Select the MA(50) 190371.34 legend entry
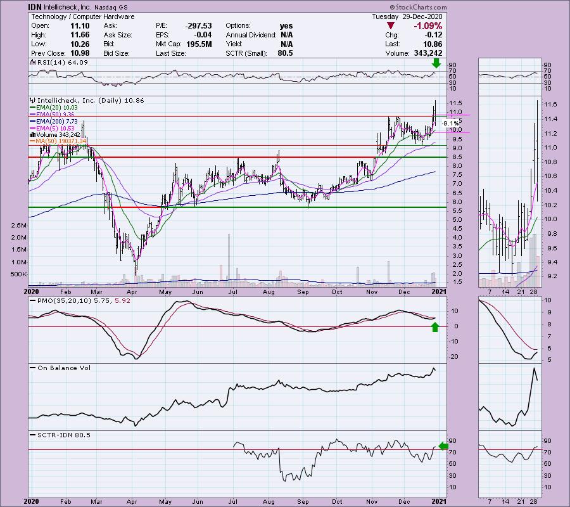The height and width of the screenshot is (507, 570). [58, 141]
